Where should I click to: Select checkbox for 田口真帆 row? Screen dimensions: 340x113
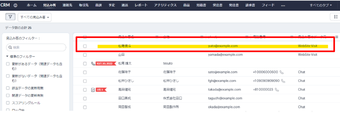tap(85, 98)
